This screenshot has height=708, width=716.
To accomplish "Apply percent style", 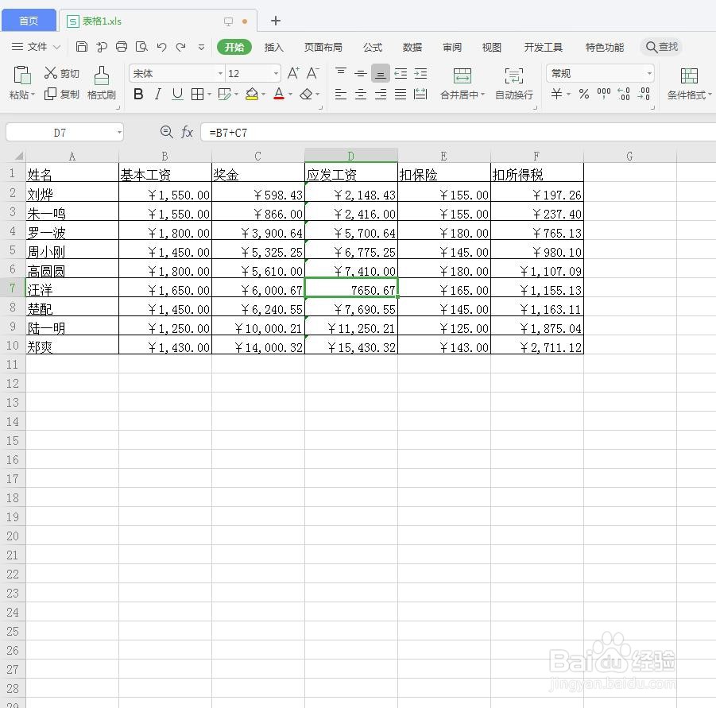I will pyautogui.click(x=583, y=94).
